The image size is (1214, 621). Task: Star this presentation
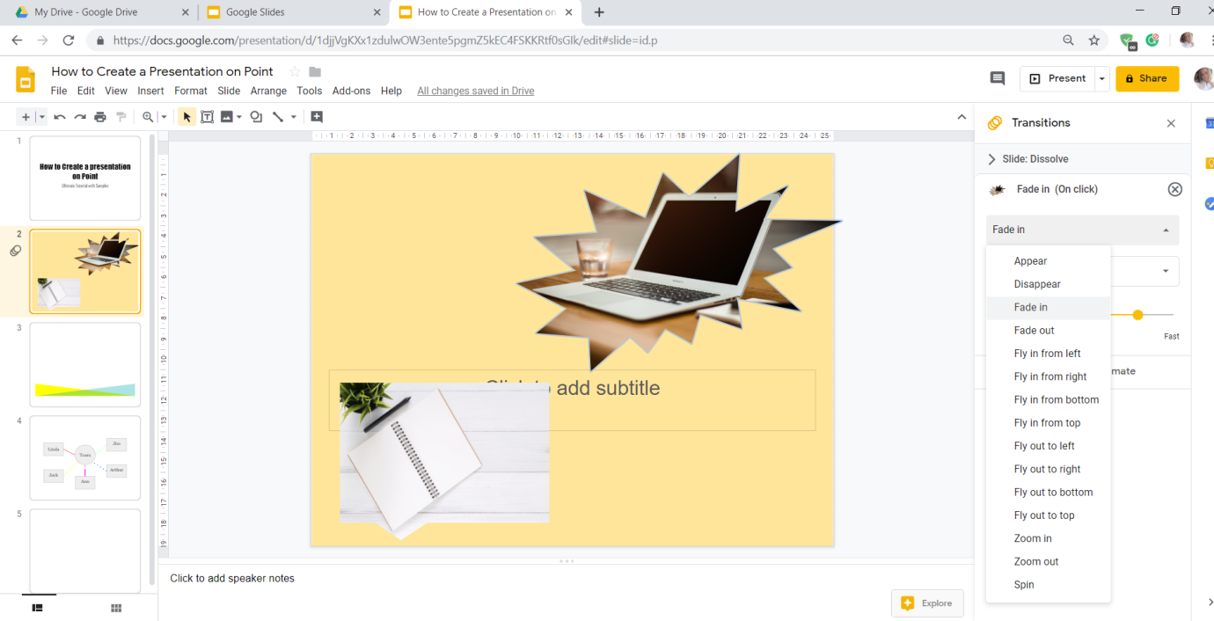click(295, 72)
